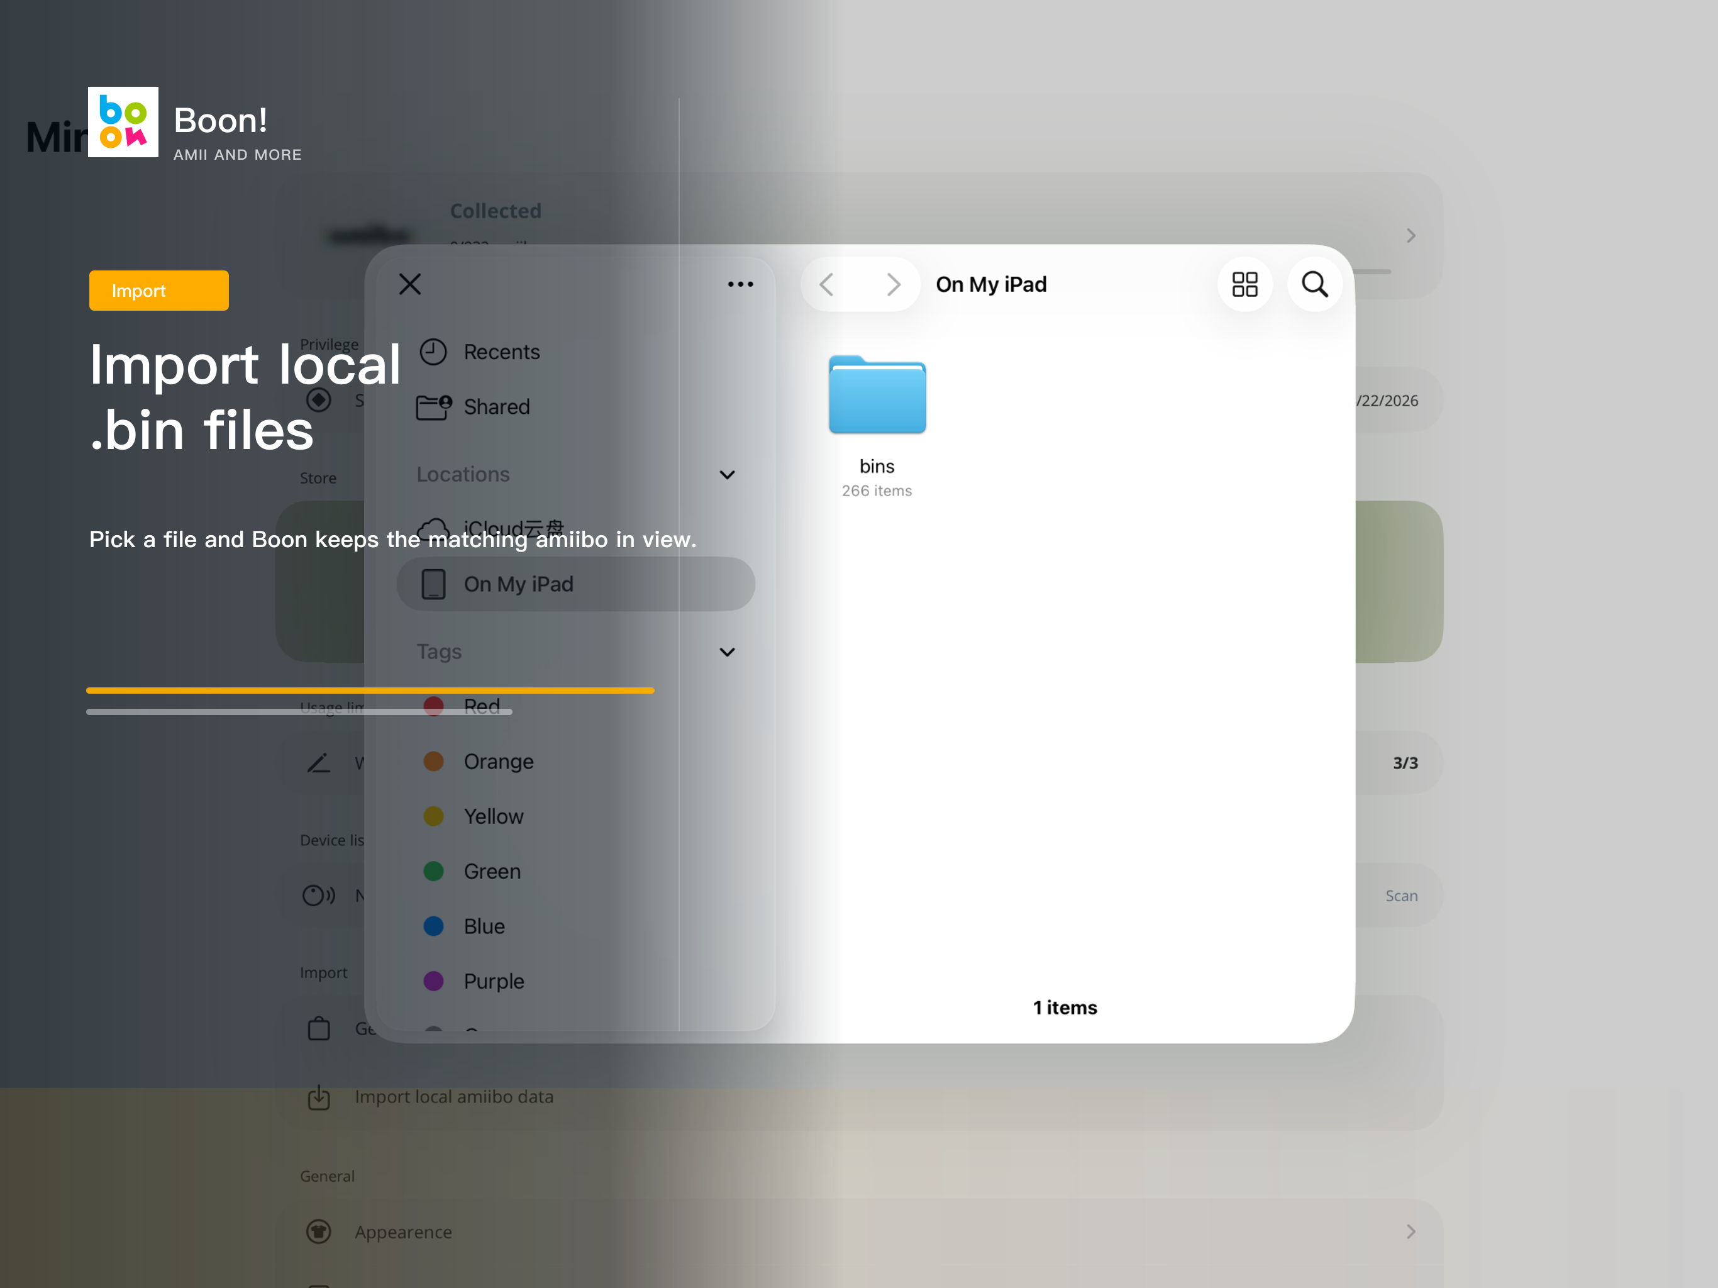Click the Green tag dot

[433, 872]
